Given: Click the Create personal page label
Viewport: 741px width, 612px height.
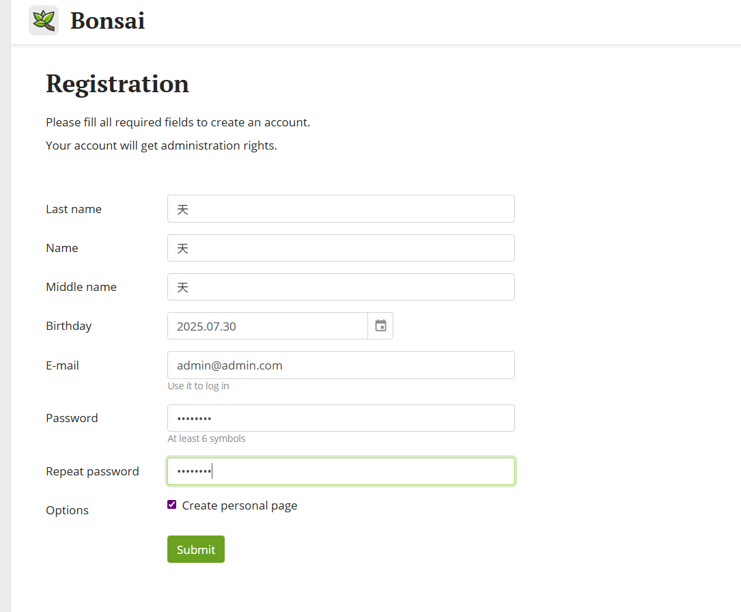Looking at the screenshot, I should [x=240, y=505].
